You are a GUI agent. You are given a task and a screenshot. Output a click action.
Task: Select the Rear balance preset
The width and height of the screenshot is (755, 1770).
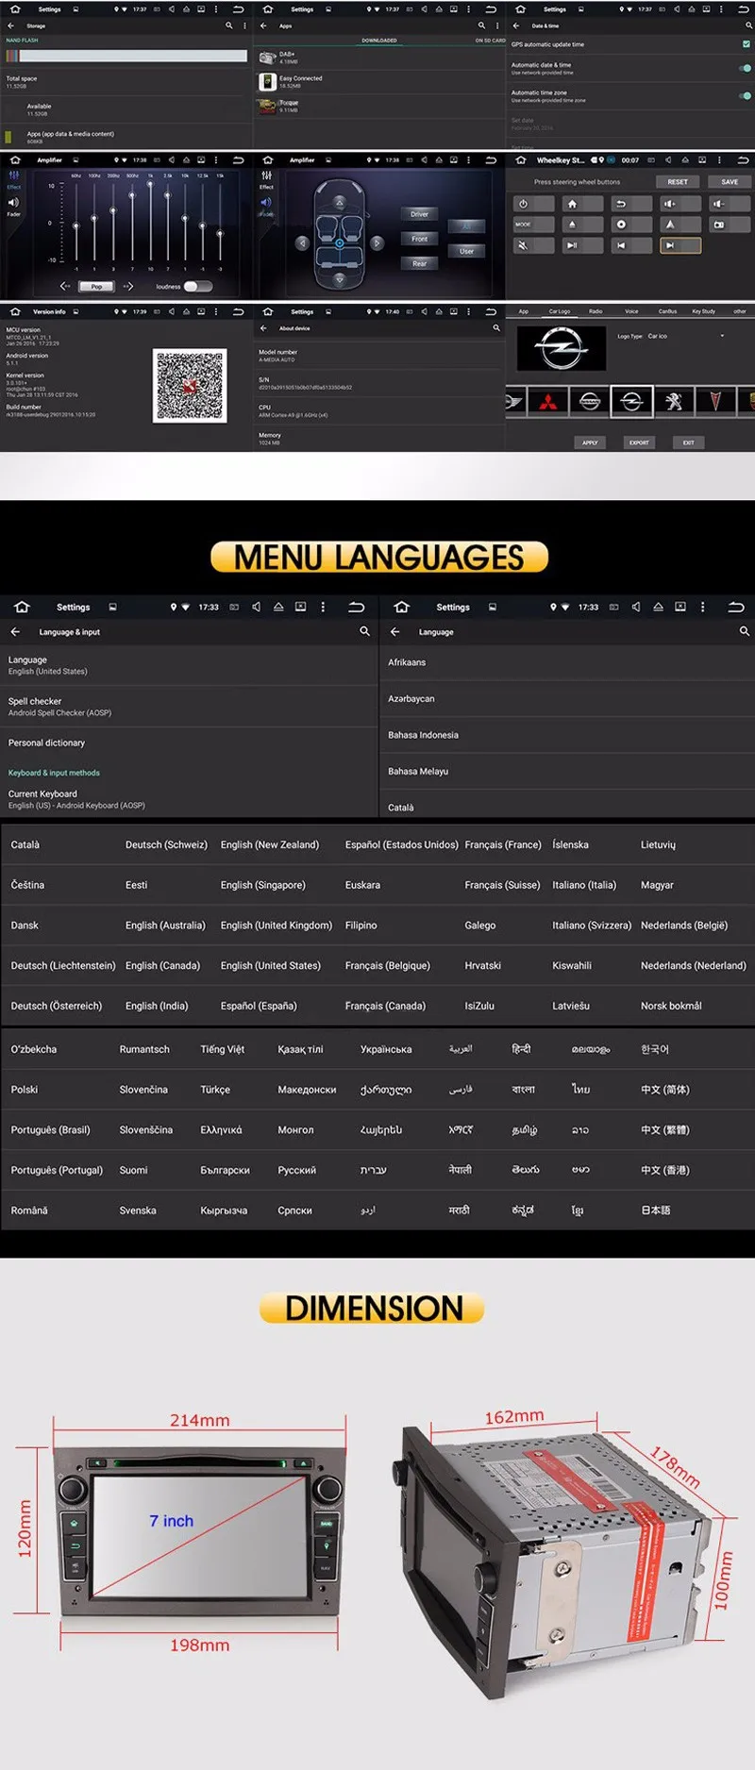419,263
